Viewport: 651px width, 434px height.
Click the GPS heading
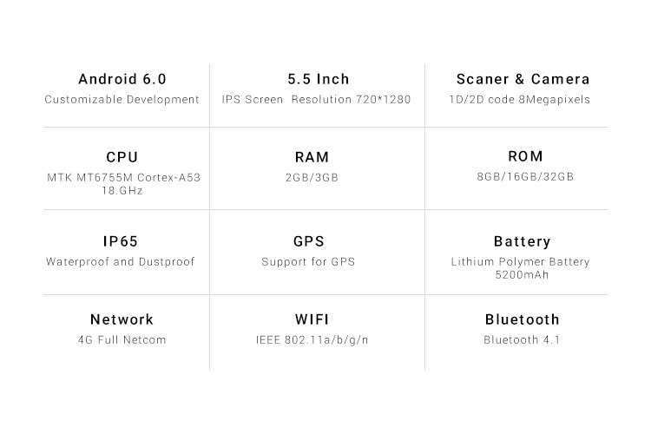309,241
